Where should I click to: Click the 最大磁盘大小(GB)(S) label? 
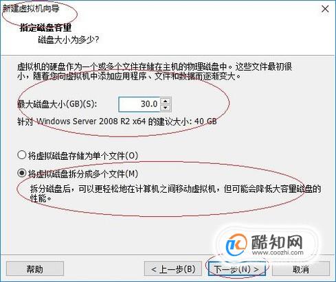pyautogui.click(x=57, y=104)
